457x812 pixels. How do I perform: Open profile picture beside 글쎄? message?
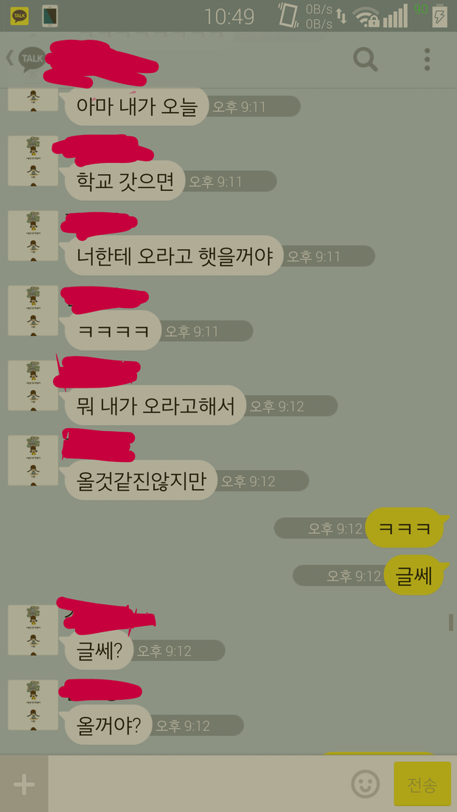[32, 630]
